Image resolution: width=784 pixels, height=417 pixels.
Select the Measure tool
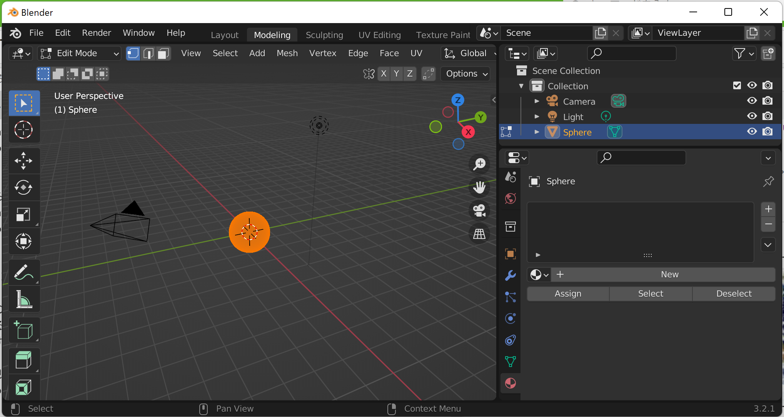(x=23, y=300)
